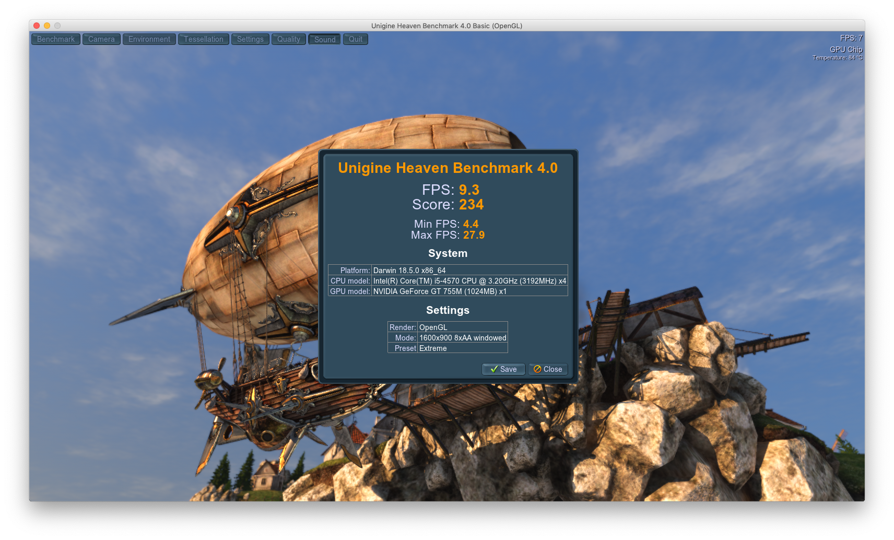Save the benchmark results
This screenshot has height=540, width=894.
point(503,369)
